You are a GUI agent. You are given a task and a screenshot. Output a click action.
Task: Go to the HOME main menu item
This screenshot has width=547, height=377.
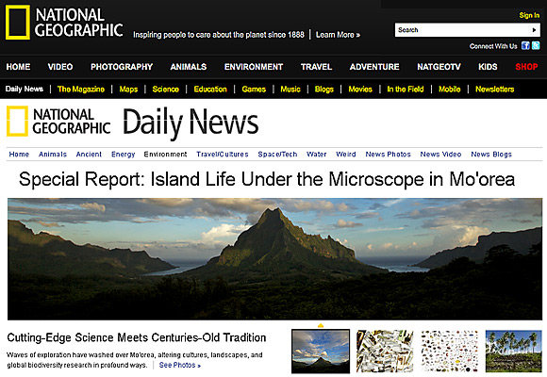[18, 67]
